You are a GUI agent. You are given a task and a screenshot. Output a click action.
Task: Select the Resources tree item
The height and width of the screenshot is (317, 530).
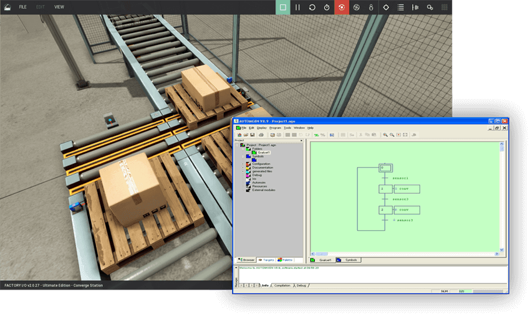(x=259, y=186)
